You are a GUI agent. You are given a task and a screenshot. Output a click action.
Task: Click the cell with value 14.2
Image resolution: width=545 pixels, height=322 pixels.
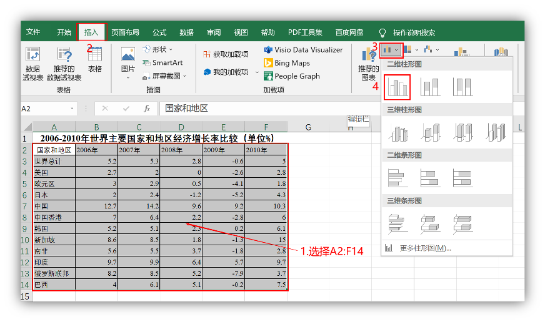139,206
